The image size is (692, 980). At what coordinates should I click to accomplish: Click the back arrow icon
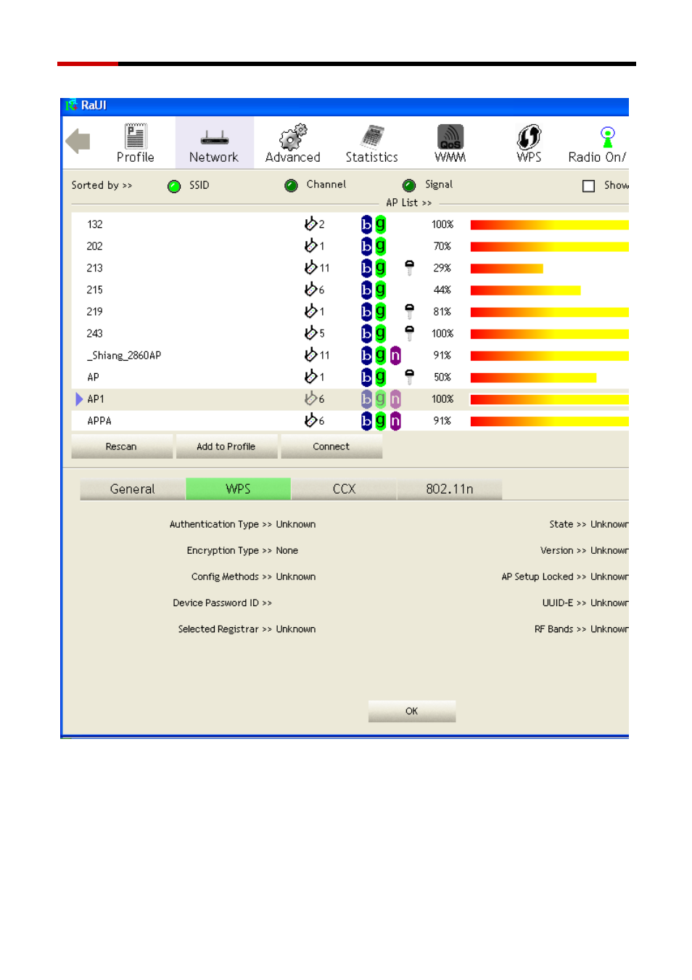tap(78, 141)
